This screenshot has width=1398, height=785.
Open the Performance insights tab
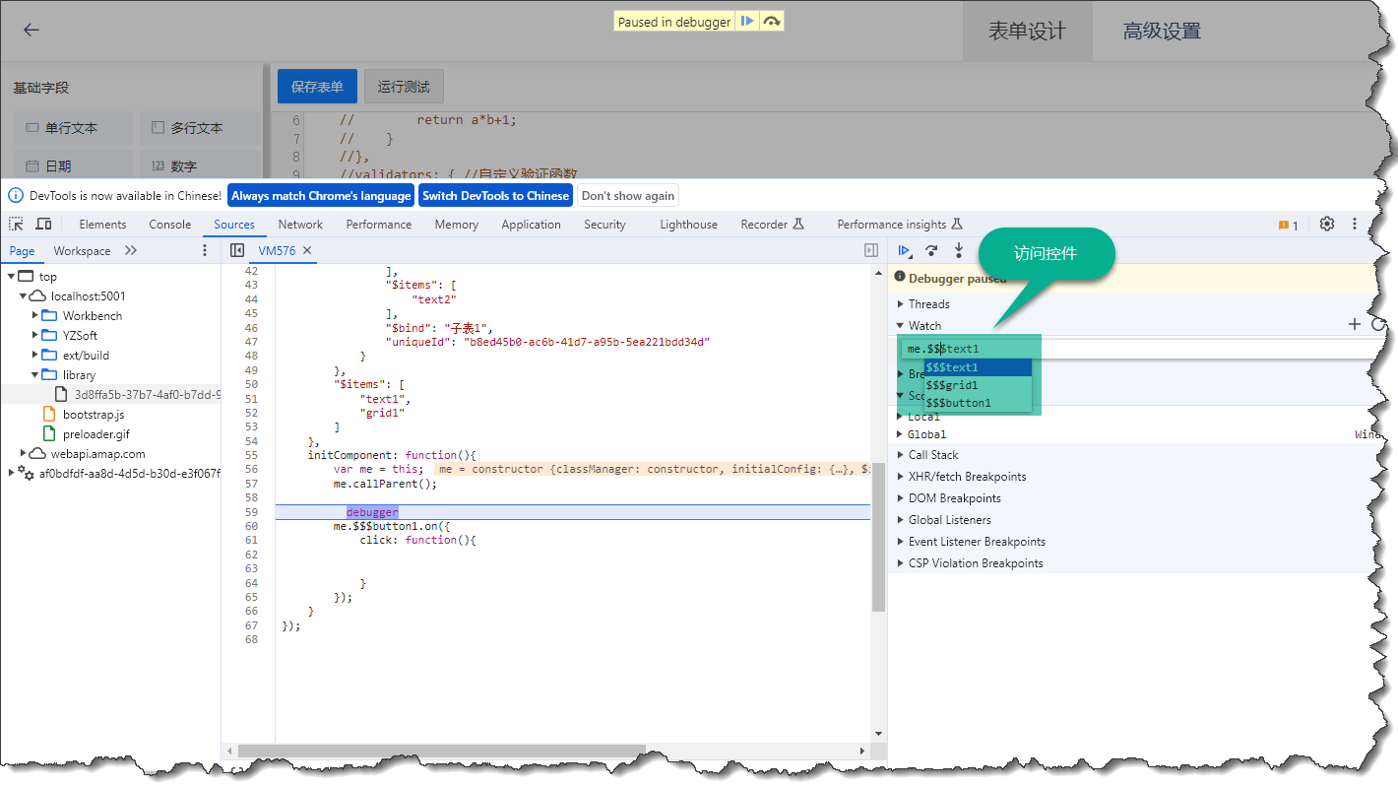click(x=900, y=225)
